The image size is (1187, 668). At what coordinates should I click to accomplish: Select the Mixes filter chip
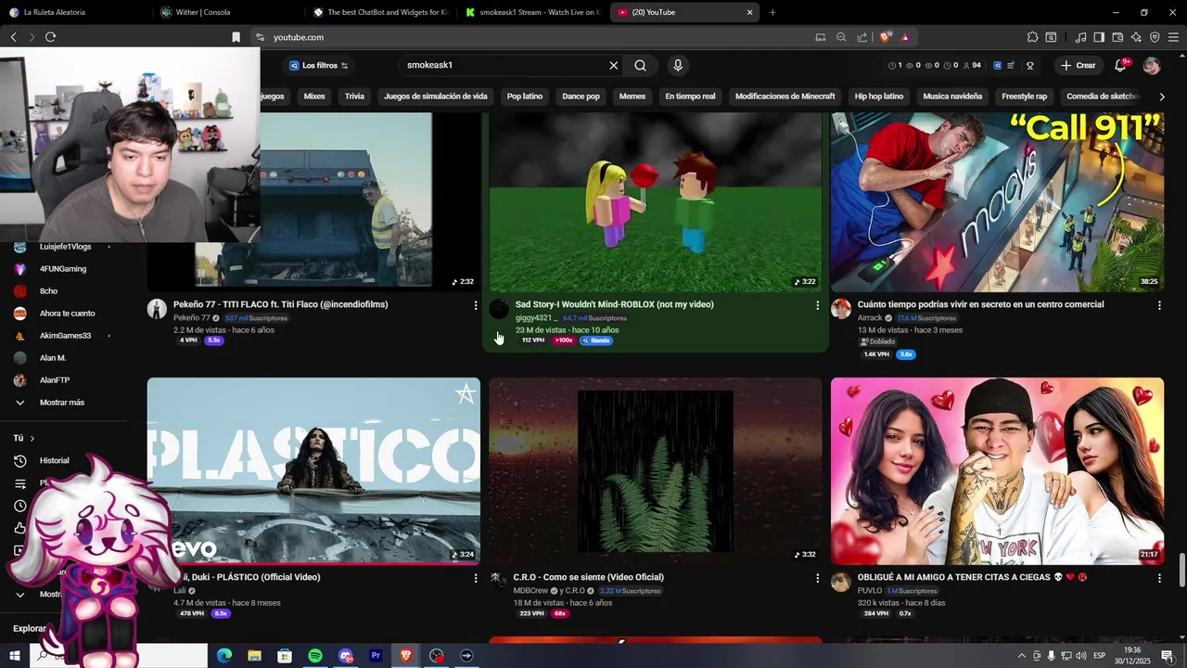pos(314,96)
